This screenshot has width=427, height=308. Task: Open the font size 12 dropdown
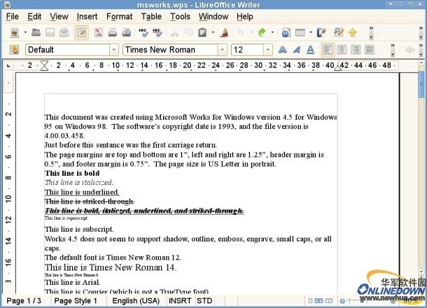click(268, 50)
